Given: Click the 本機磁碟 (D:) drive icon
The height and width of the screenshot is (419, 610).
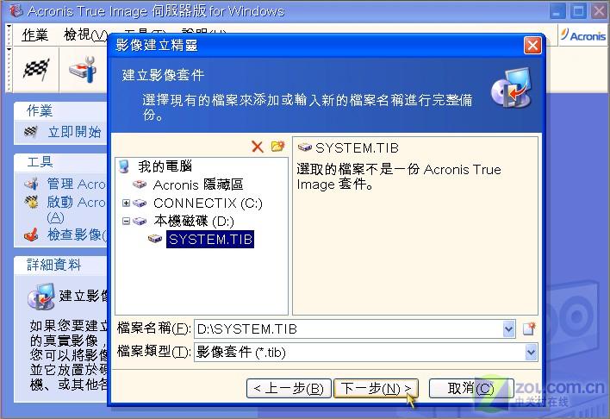Looking at the screenshot, I should [x=140, y=222].
